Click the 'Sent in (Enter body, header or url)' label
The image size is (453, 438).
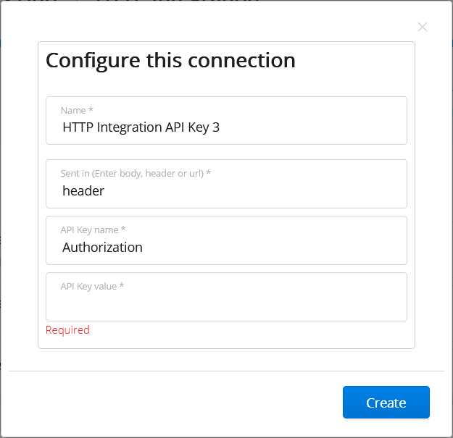[136, 174]
